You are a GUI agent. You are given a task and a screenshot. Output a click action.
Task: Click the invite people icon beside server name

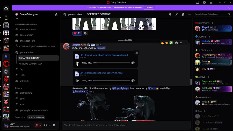click(56, 14)
